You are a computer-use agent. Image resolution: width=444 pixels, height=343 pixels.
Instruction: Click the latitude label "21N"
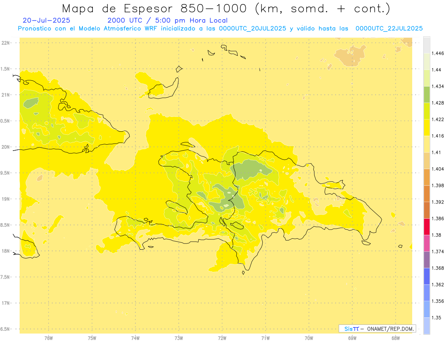(x=6, y=95)
